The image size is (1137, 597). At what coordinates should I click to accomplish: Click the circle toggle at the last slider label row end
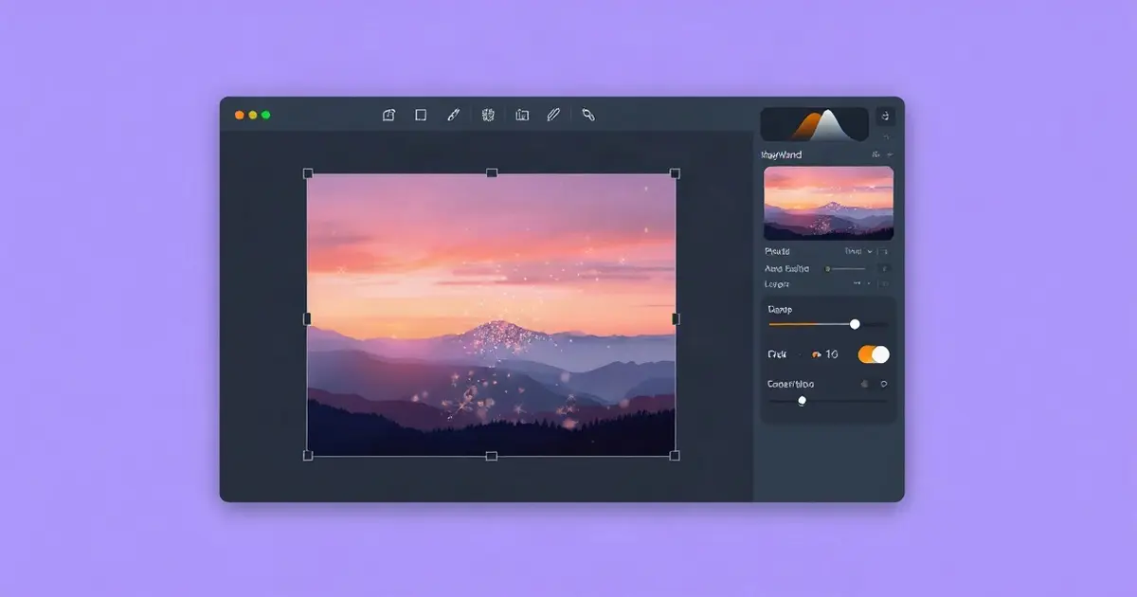pos(884,384)
